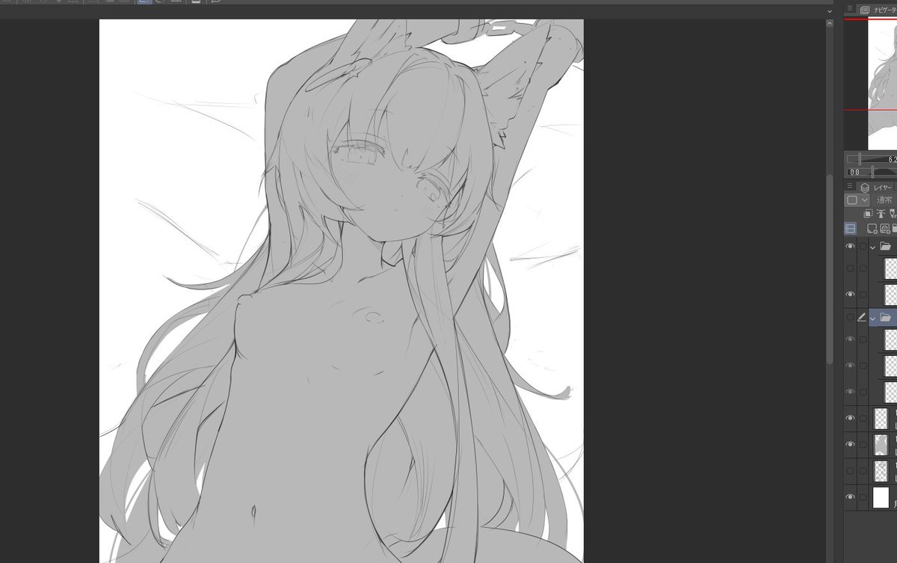Create a new vector layer
This screenshot has height=563, width=897.
tap(884, 229)
